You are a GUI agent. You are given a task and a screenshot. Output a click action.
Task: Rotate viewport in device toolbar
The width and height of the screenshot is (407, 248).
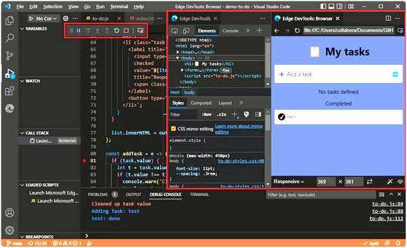coord(369,182)
